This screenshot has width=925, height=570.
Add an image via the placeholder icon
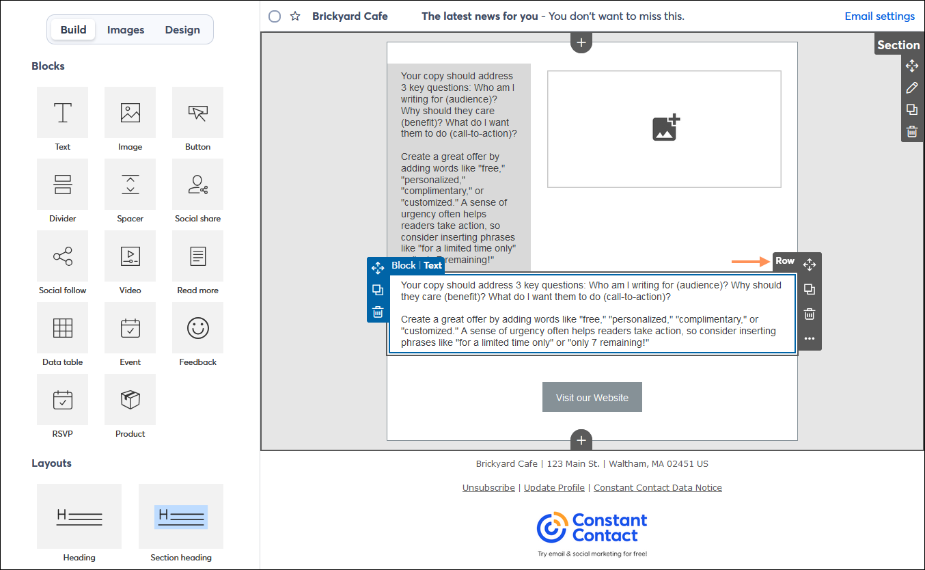tap(666, 128)
